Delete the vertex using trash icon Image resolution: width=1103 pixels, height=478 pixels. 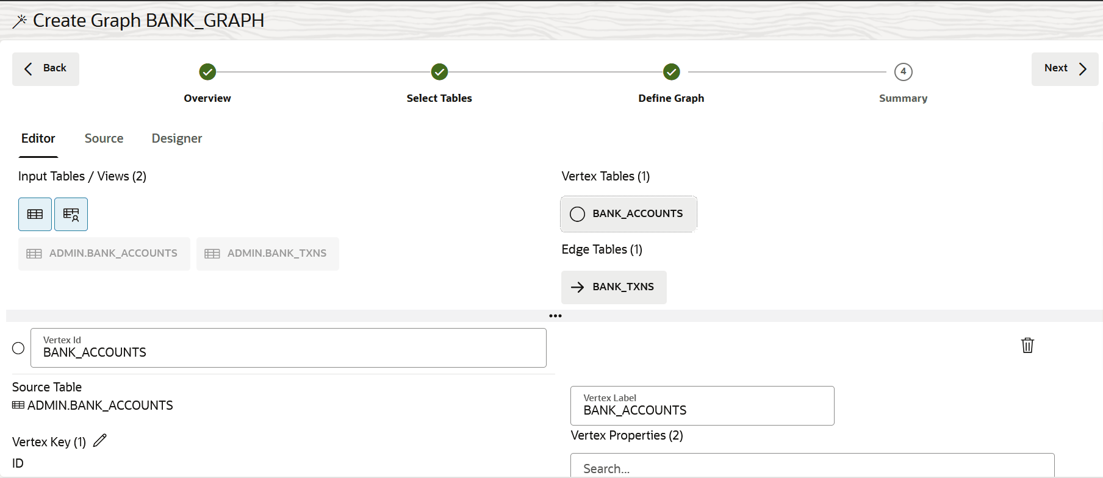pos(1027,345)
